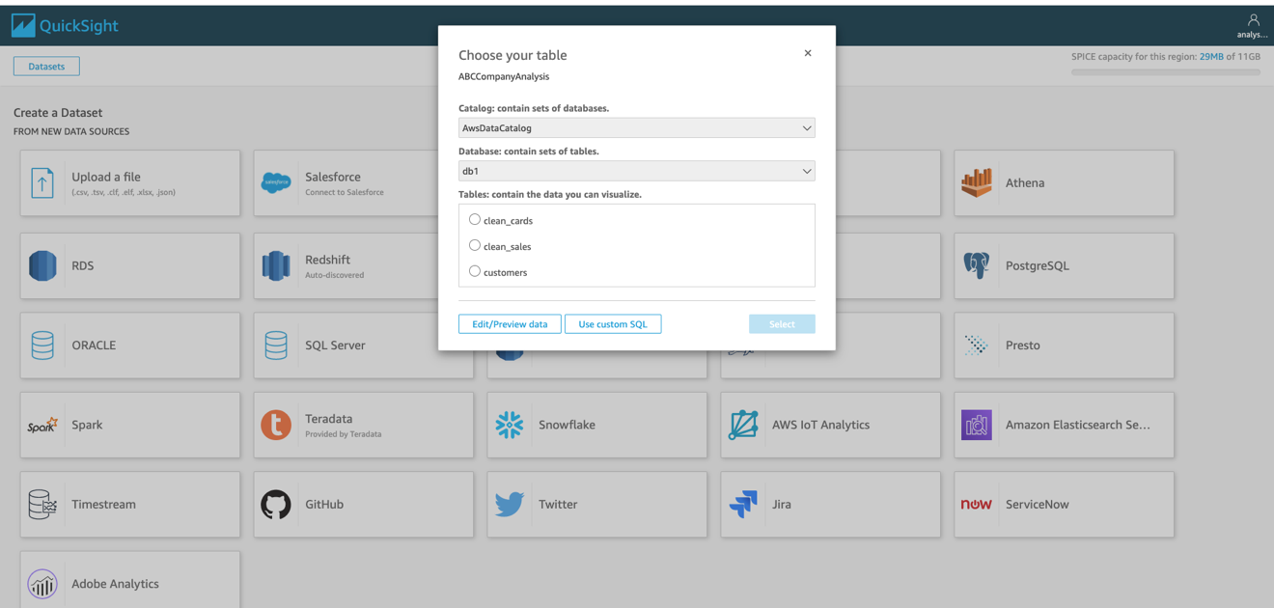The height and width of the screenshot is (608, 1274).
Task: Click the Datasets button
Action: (46, 67)
